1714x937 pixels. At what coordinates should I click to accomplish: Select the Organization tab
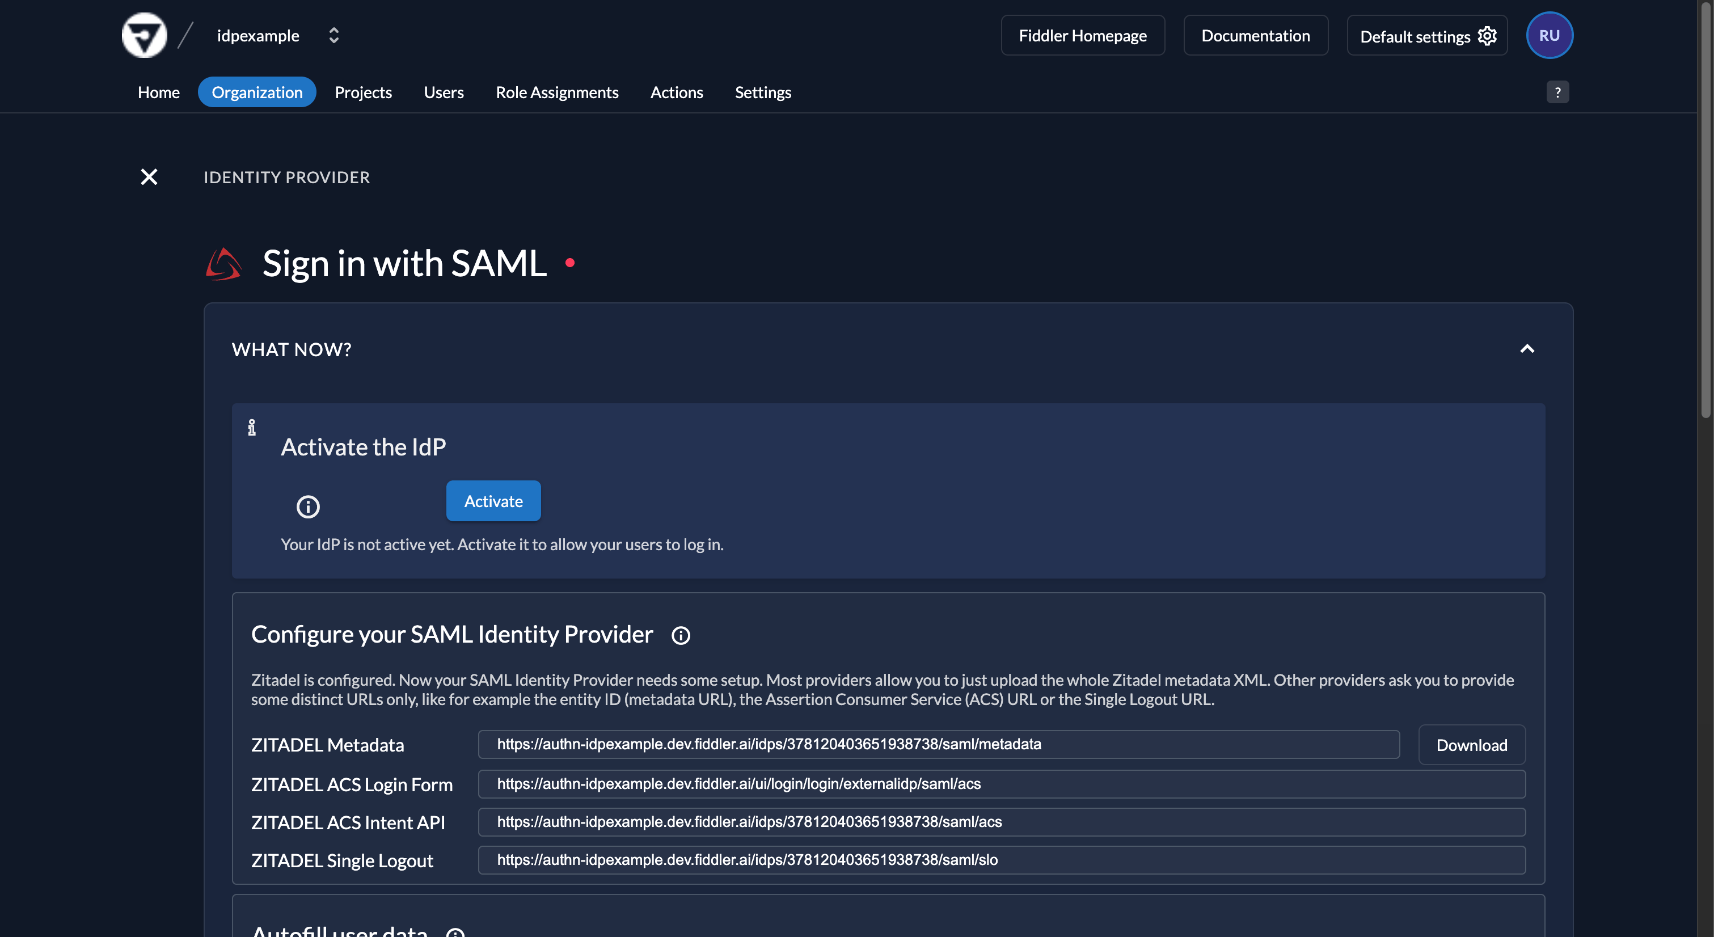click(x=257, y=92)
